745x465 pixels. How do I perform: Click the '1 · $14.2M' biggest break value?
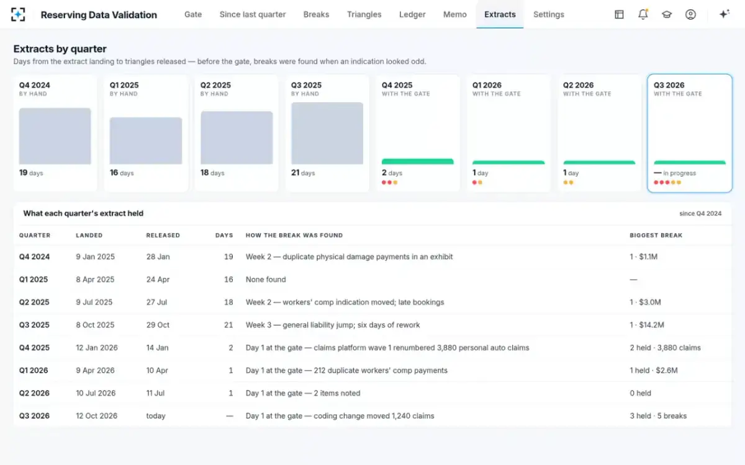[648, 325]
